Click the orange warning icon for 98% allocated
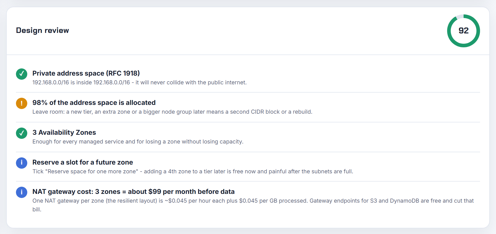 pyautogui.click(x=22, y=103)
